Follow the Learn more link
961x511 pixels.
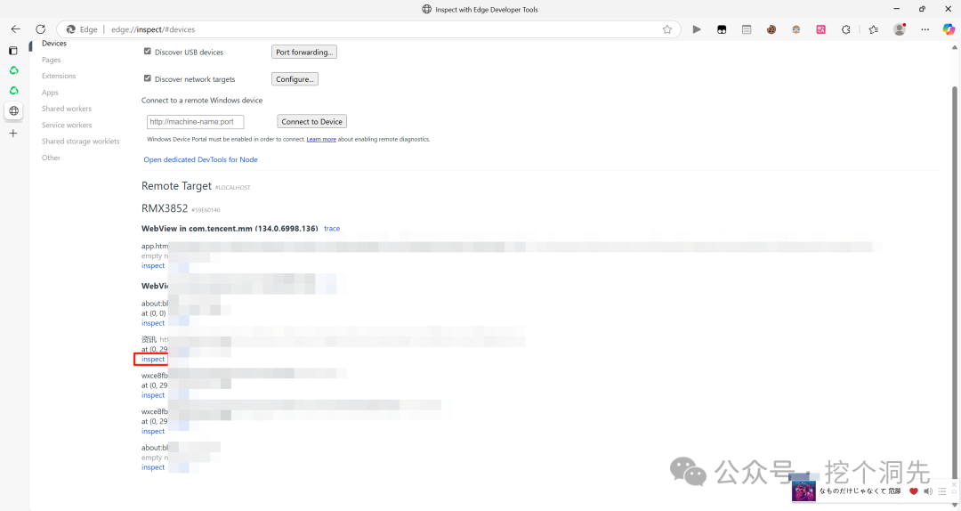pos(321,139)
